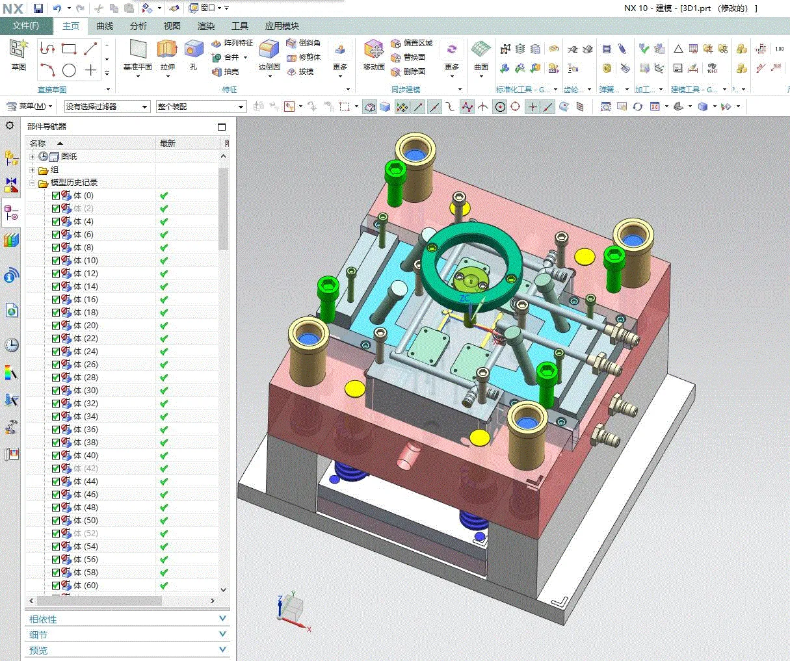Screen dimensions: 790x661
Task: Switch to the 视图 ribbon tab
Action: coord(172,26)
